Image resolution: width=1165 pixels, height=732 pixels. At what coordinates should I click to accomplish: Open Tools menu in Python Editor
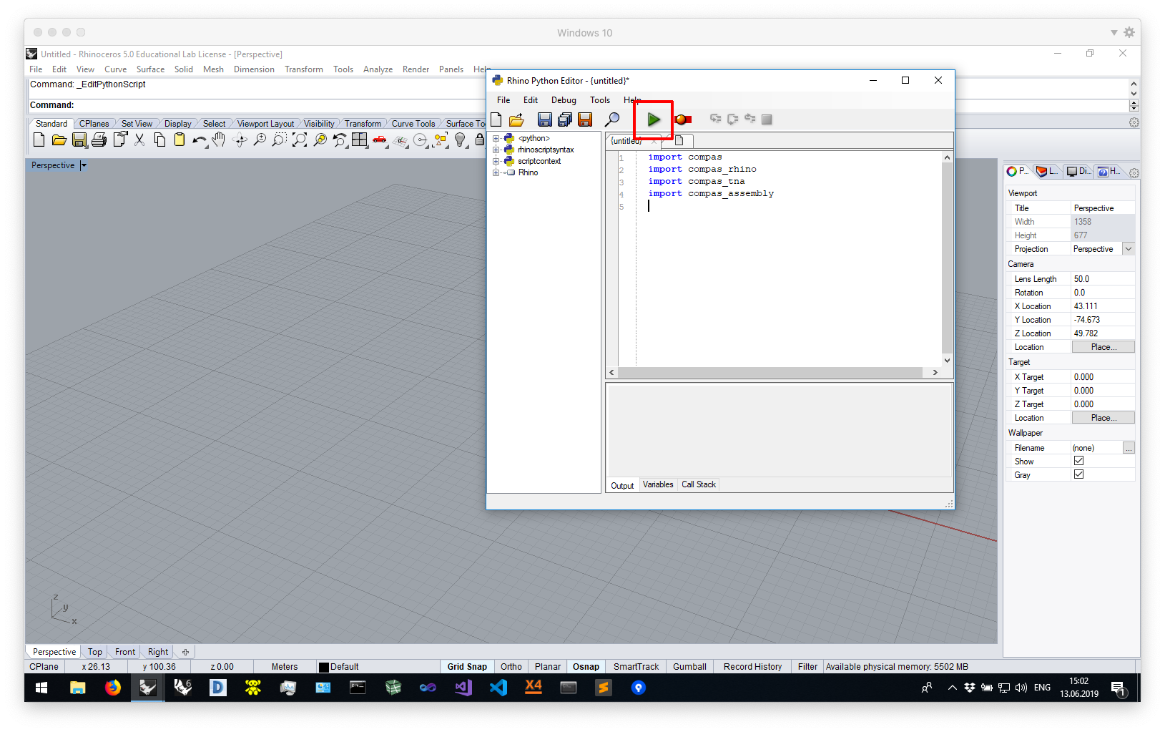pos(600,100)
